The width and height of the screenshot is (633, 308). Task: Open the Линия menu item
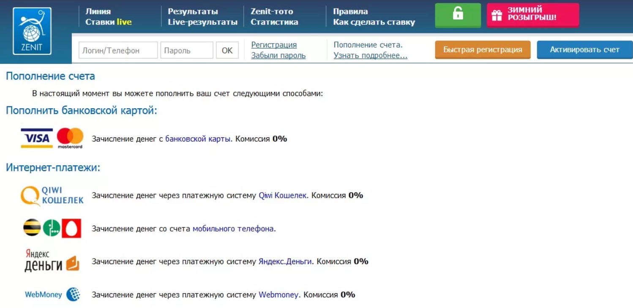click(x=98, y=11)
